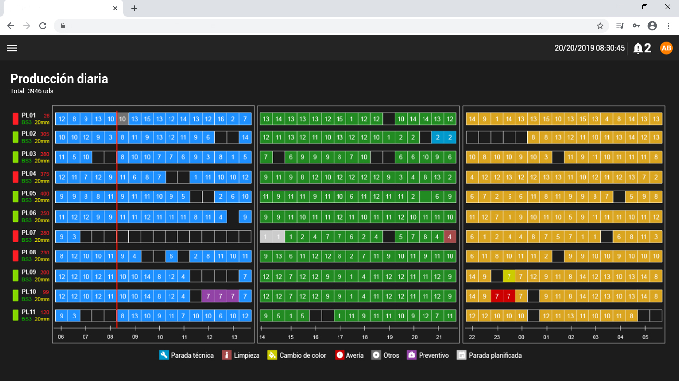The width and height of the screenshot is (679, 381).
Task: Click the yellow 7 color-change cell in PL09
Action: click(x=509, y=276)
